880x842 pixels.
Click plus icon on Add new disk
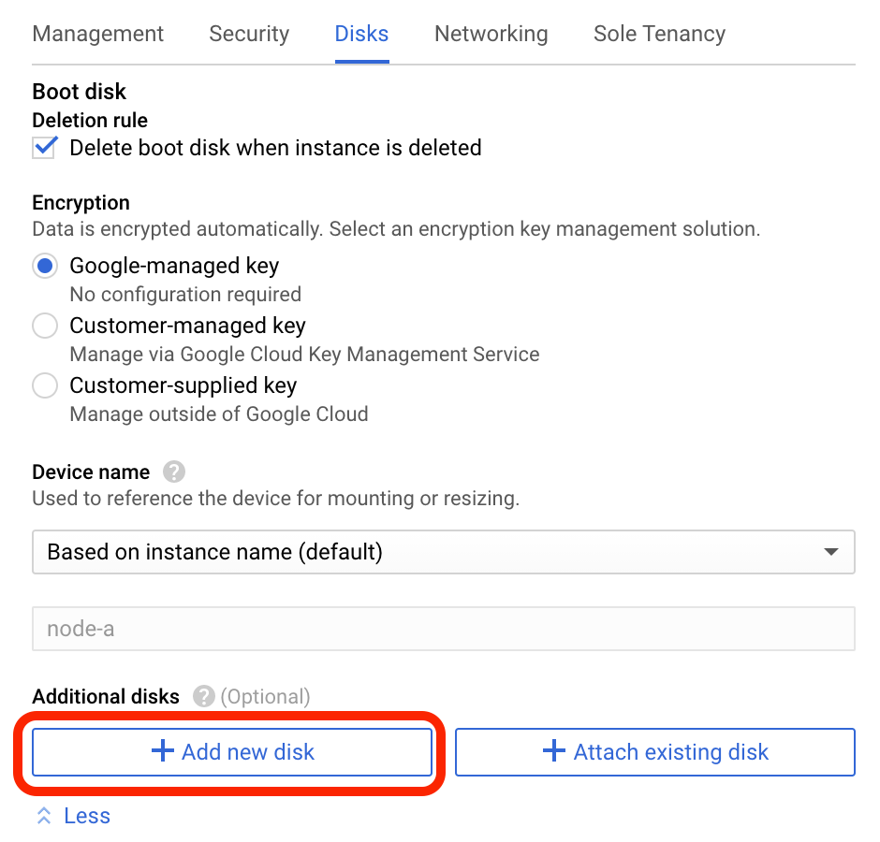[x=163, y=751]
